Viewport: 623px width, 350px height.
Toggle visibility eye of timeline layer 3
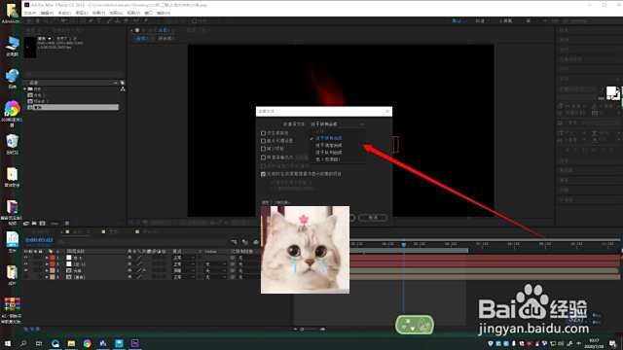(x=26, y=270)
